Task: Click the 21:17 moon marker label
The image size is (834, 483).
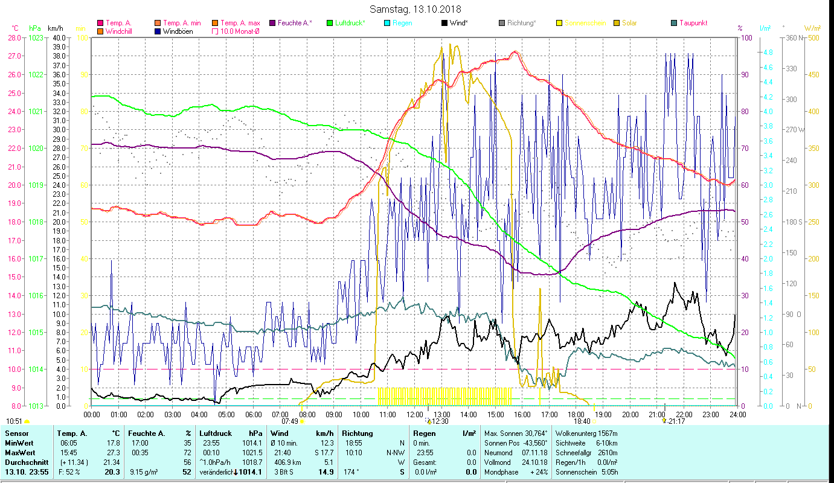Action: click(x=676, y=421)
